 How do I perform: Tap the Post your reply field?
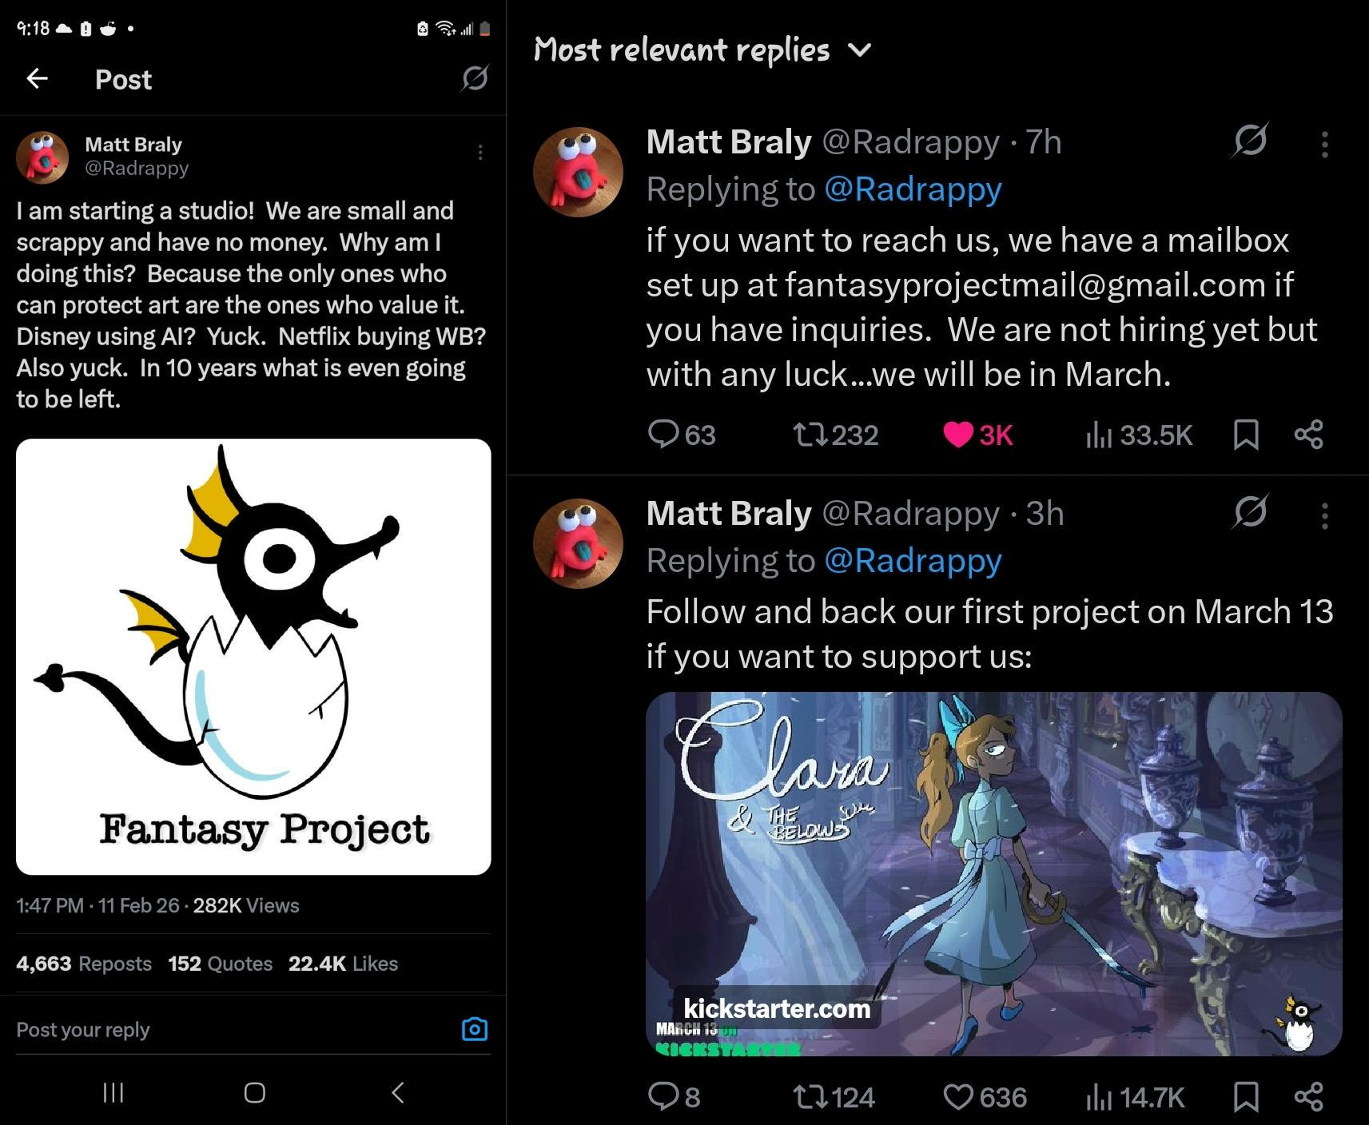pyautogui.click(x=232, y=1029)
